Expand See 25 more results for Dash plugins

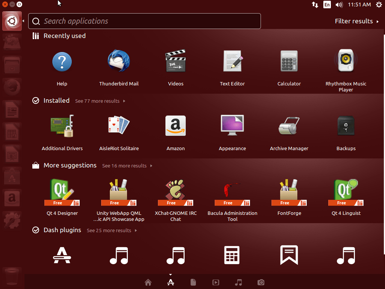coord(112,230)
